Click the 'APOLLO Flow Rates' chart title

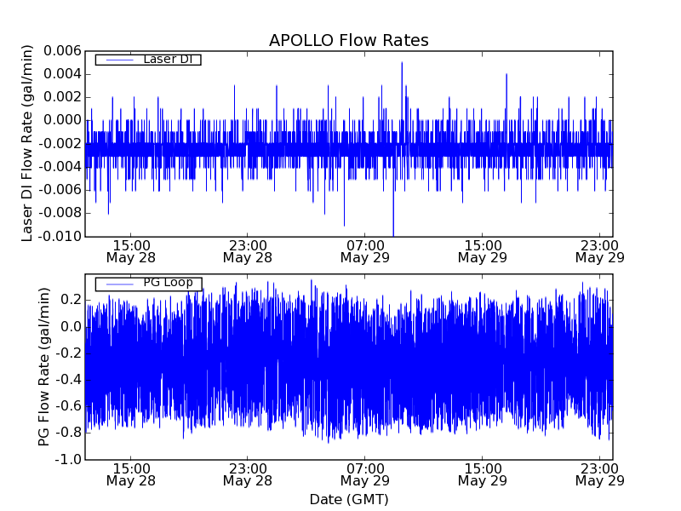348,41
